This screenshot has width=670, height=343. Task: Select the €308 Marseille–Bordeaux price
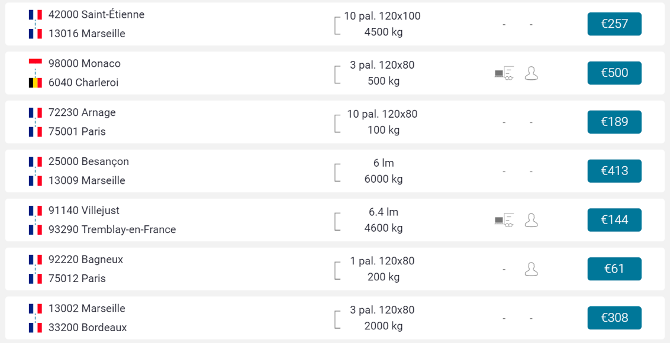click(x=614, y=318)
